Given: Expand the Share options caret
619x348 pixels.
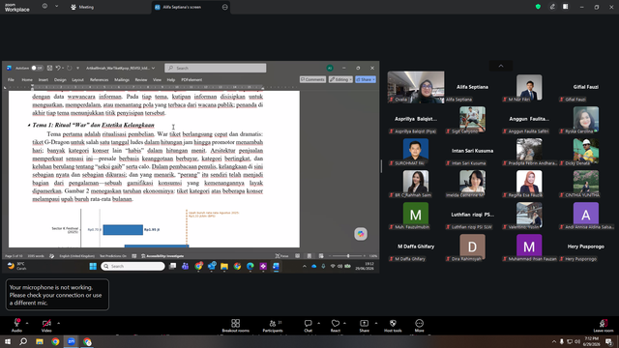Looking at the screenshot, I should 376,323.
